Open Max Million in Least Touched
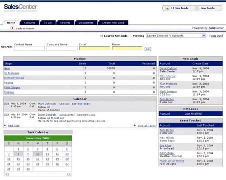Screen dimensions: 226x180 pyautogui.click(x=167, y=138)
